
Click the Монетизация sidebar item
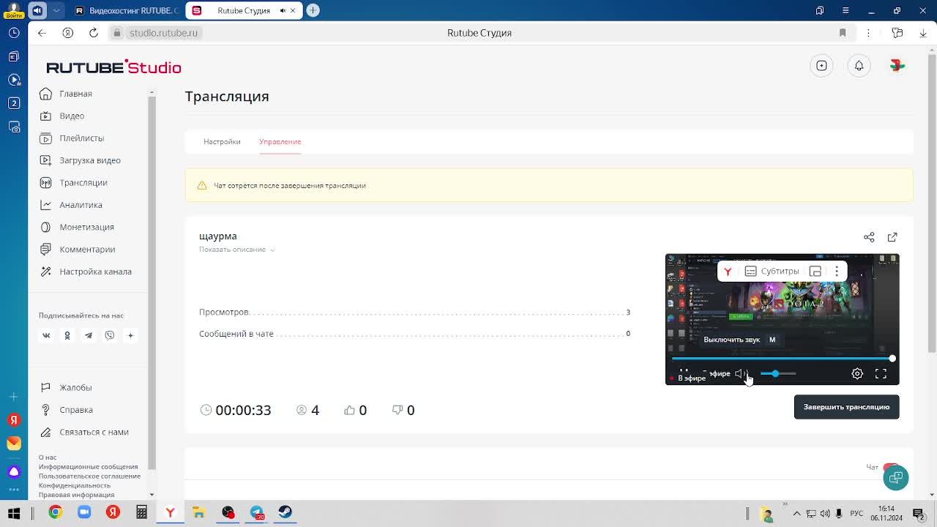(77, 227)
